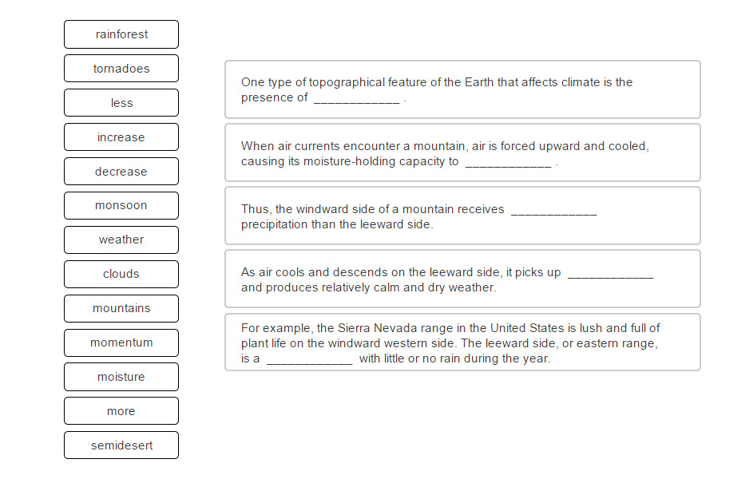Click the blank before 'with little or no rain'
This screenshot has height=483, width=749.
(310, 360)
